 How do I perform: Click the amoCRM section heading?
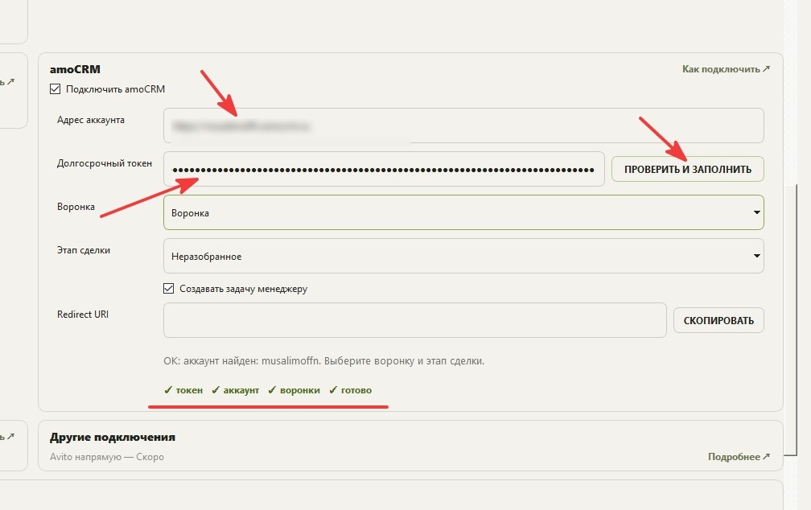pyautogui.click(x=75, y=69)
